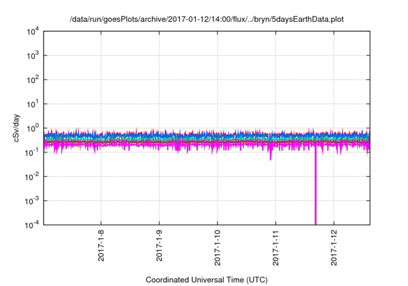408x286 pixels.
Task: Click the 2017-1-11 date tick label
Action: tap(276, 248)
